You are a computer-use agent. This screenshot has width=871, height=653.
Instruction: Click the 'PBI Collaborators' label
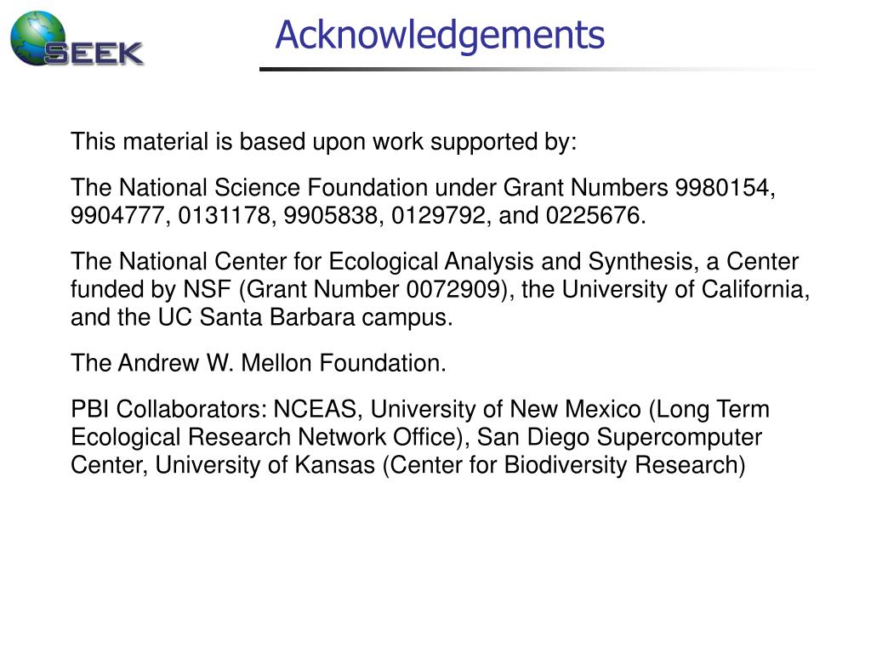[169, 410]
